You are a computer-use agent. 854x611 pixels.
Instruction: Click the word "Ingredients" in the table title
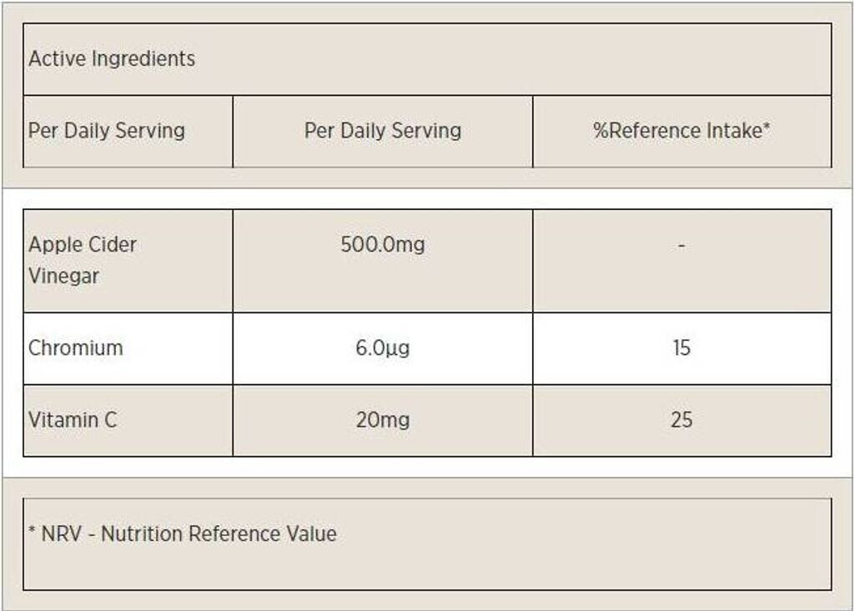tap(143, 59)
